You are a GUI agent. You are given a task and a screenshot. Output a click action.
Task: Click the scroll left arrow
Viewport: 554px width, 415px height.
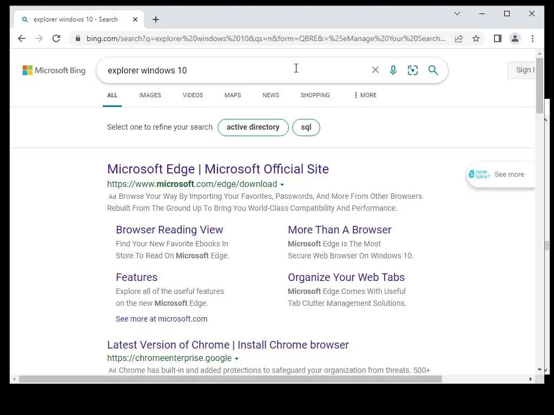(x=14, y=379)
